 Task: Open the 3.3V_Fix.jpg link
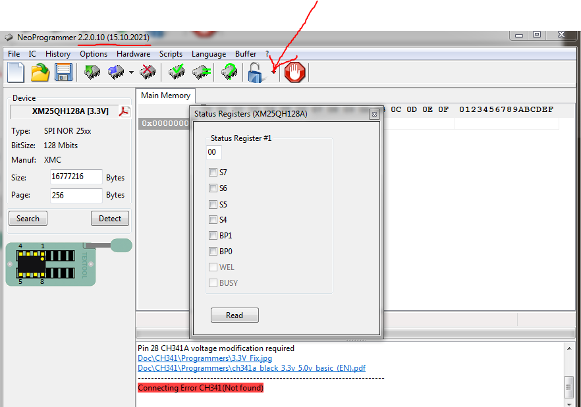(205, 358)
